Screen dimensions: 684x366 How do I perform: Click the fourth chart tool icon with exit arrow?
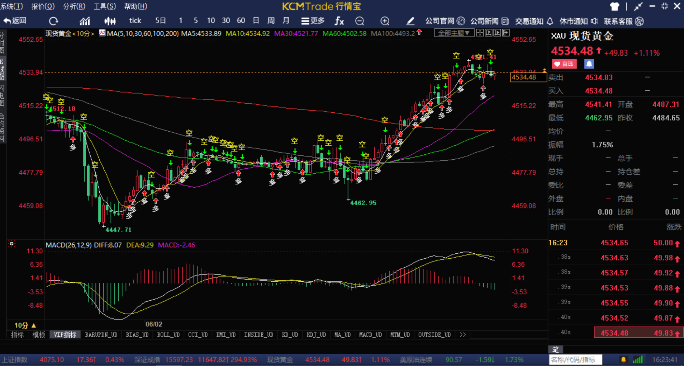pyautogui.click(x=505, y=33)
